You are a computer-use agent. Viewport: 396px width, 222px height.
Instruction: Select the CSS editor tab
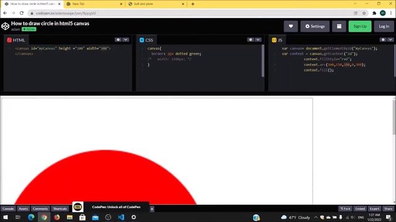coord(147,40)
